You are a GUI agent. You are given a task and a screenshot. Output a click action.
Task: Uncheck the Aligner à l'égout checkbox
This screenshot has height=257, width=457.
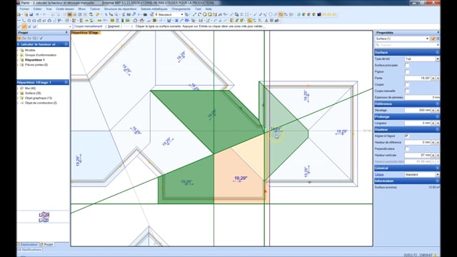click(x=407, y=136)
